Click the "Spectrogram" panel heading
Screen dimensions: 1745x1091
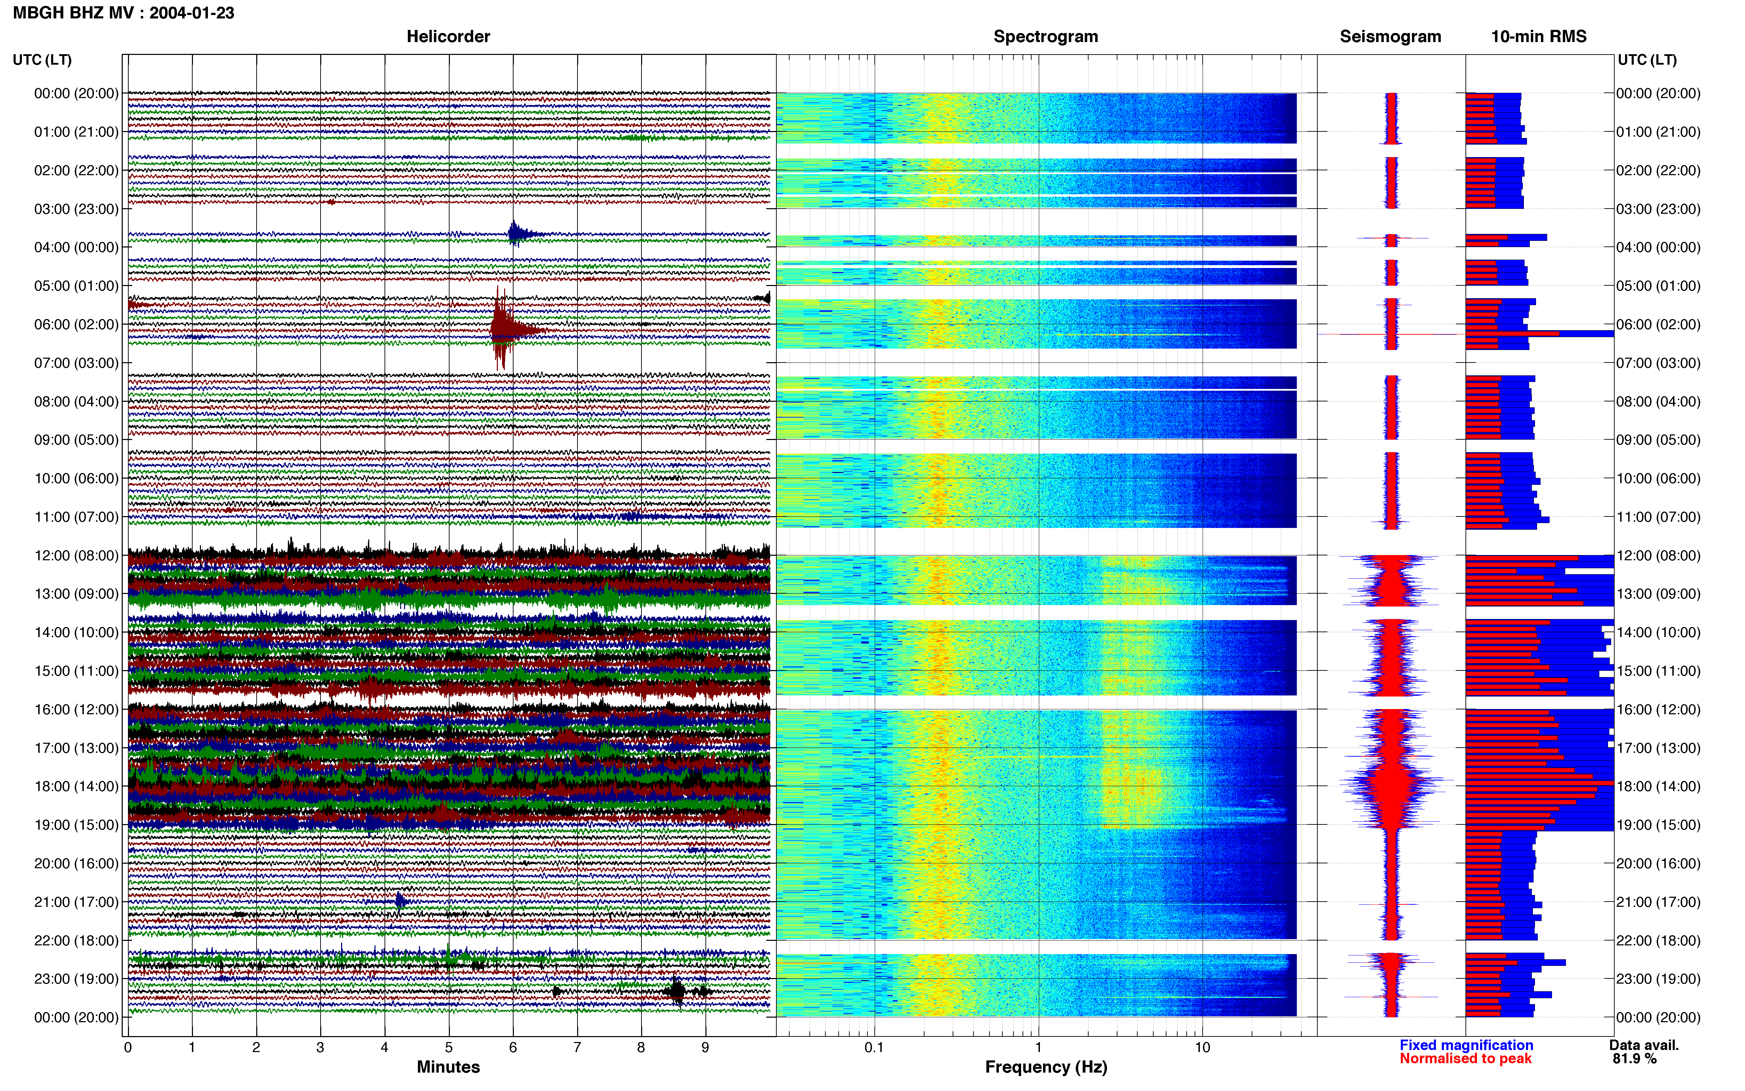point(1046,37)
